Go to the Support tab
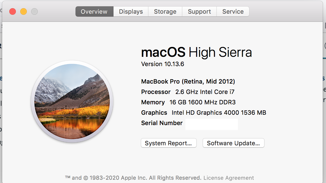 (199, 12)
